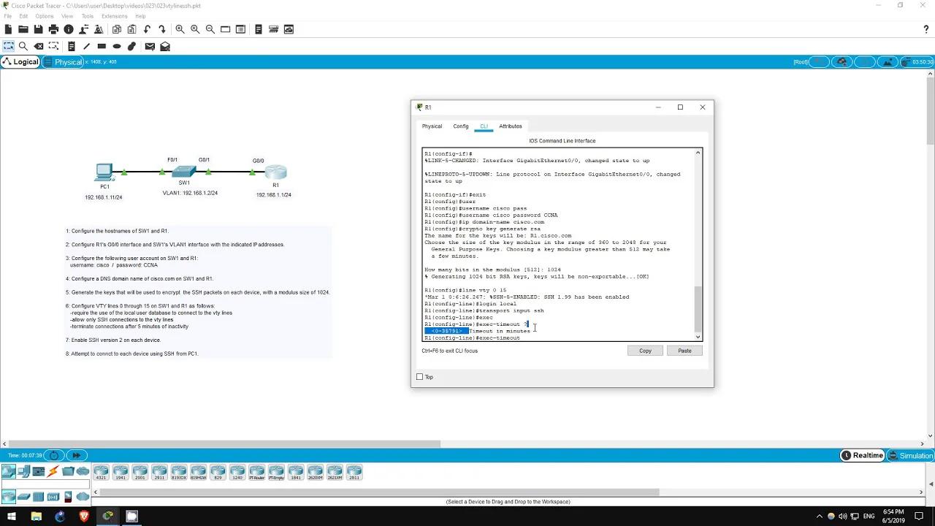Switch workspace to Physical view
The height and width of the screenshot is (526, 935).
pyautogui.click(x=67, y=61)
